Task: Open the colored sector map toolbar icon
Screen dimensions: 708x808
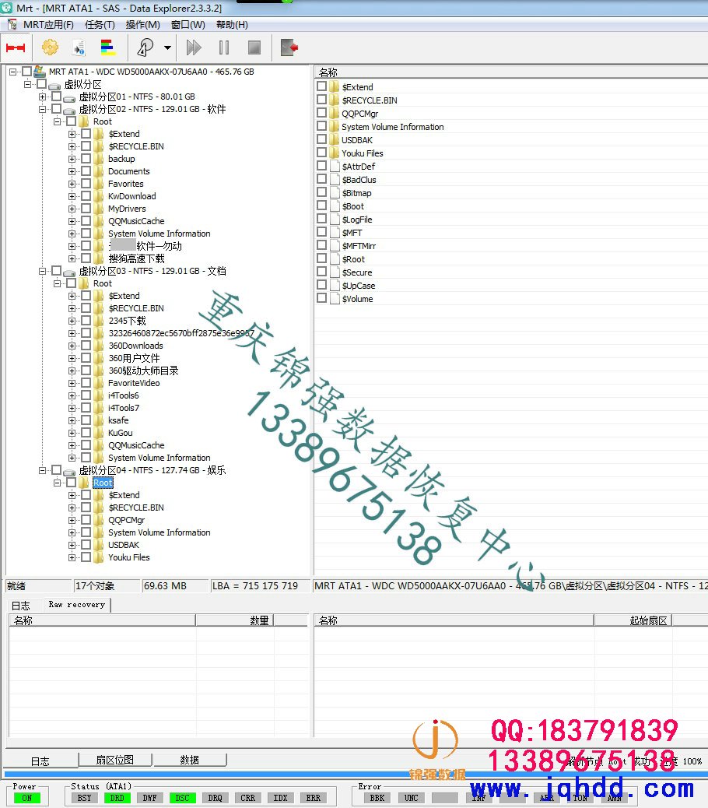Action: point(107,48)
